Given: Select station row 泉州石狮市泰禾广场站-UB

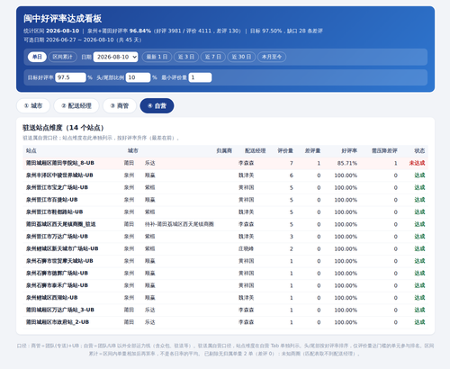Looking at the screenshot, I should (x=225, y=285).
